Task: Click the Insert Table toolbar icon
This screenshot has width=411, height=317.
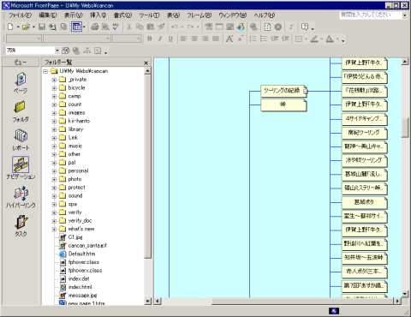Action: 219,27
